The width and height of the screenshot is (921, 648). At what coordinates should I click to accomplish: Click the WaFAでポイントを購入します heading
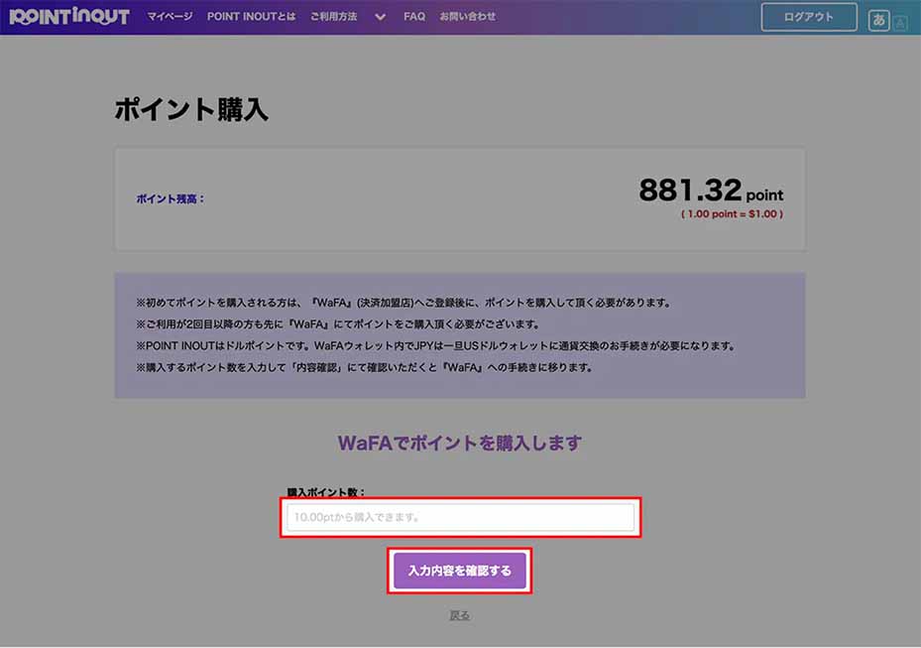pyautogui.click(x=460, y=443)
